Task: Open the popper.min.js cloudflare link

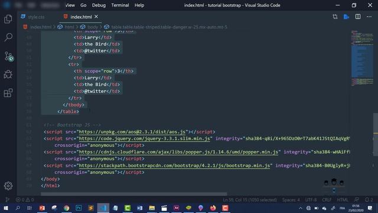Action: pos(178,152)
